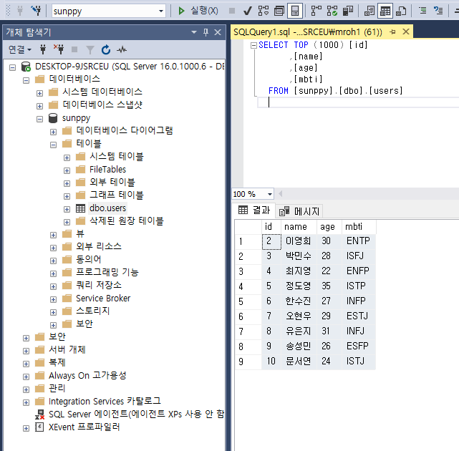The height and width of the screenshot is (451, 459).
Task: Select Integration Services 카탈로그 node
Action: click(105, 401)
